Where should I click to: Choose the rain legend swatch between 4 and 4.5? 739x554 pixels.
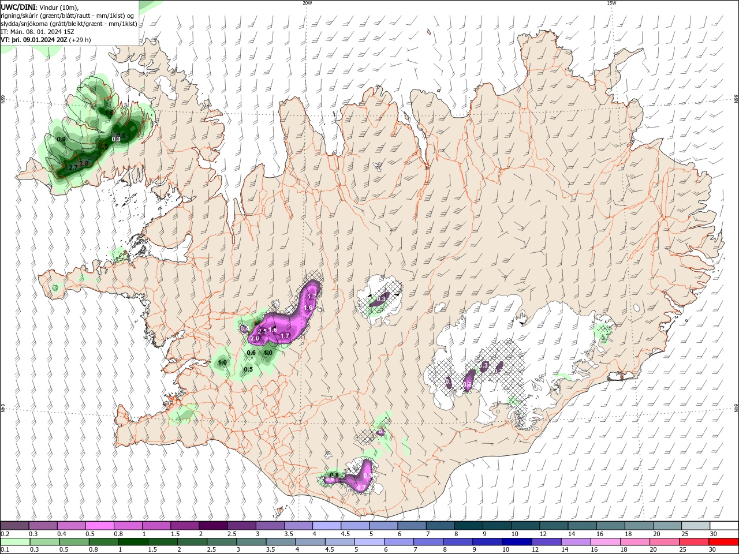(309, 542)
